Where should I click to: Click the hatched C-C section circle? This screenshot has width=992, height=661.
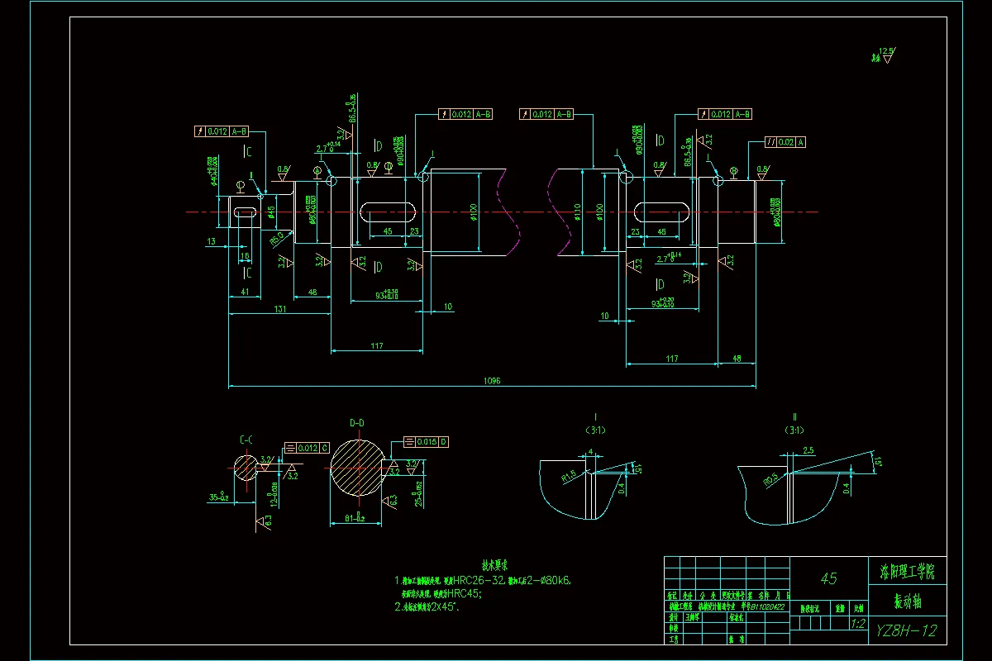(x=246, y=468)
